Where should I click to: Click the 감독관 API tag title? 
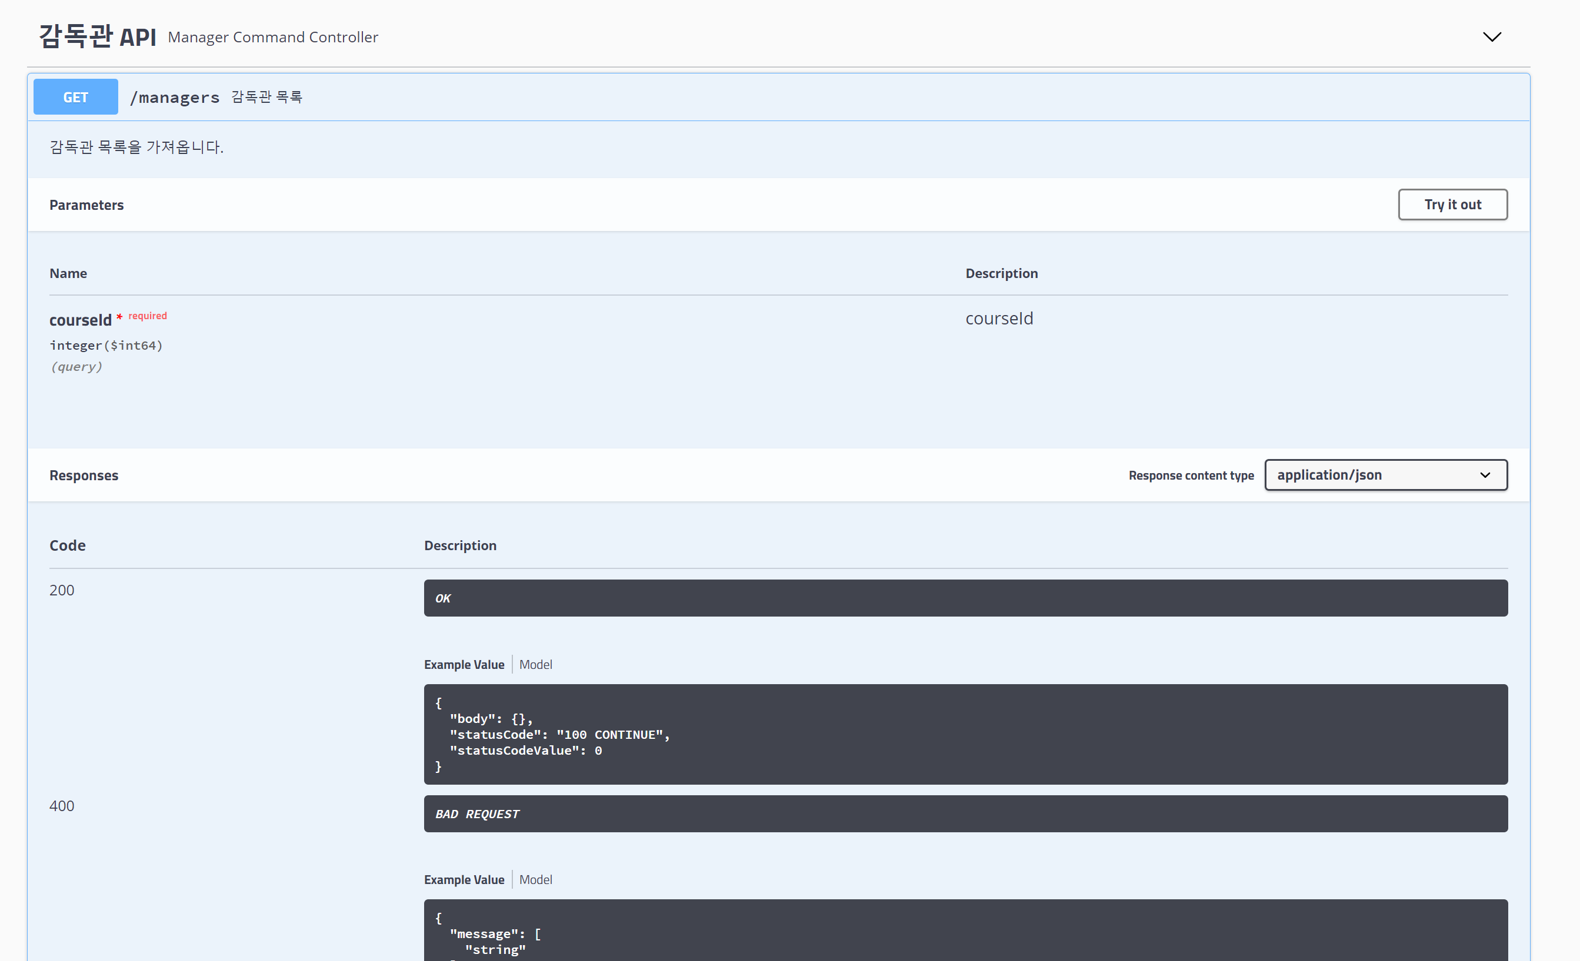(98, 36)
